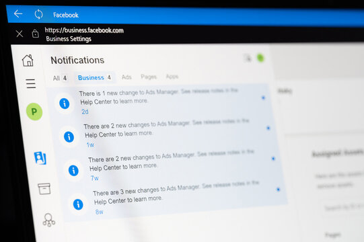Open the Home icon in the sidebar
364x242 pixels.
[28, 61]
